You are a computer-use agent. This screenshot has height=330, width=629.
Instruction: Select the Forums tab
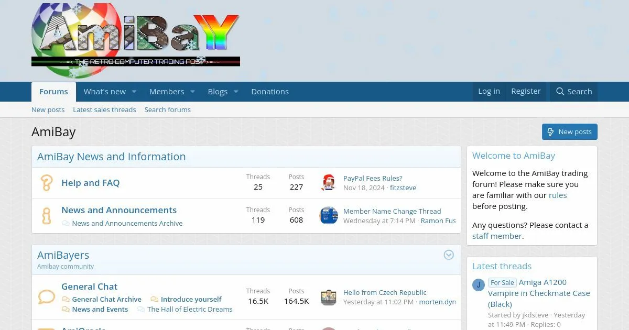(53, 92)
